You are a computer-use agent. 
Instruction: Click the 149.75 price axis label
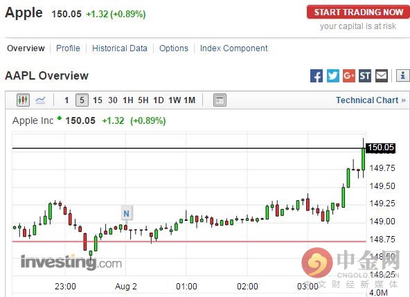click(x=382, y=168)
